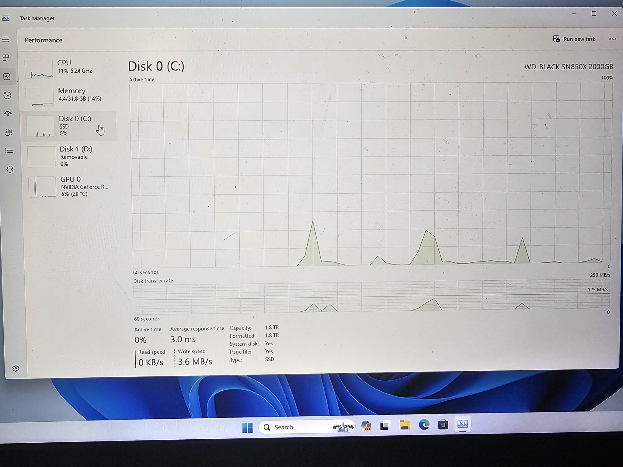The height and width of the screenshot is (467, 623).
Task: Click the 3.0 ms response time value
Action: (183, 339)
